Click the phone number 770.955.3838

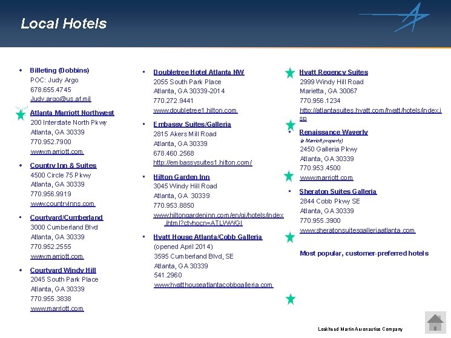pos(51,299)
